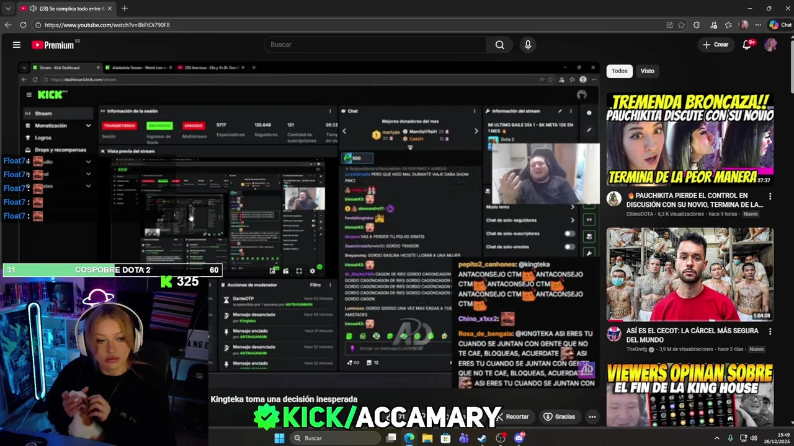Reload the page with the refresh icon
Screen dimensions: 794x446
(24, 25)
